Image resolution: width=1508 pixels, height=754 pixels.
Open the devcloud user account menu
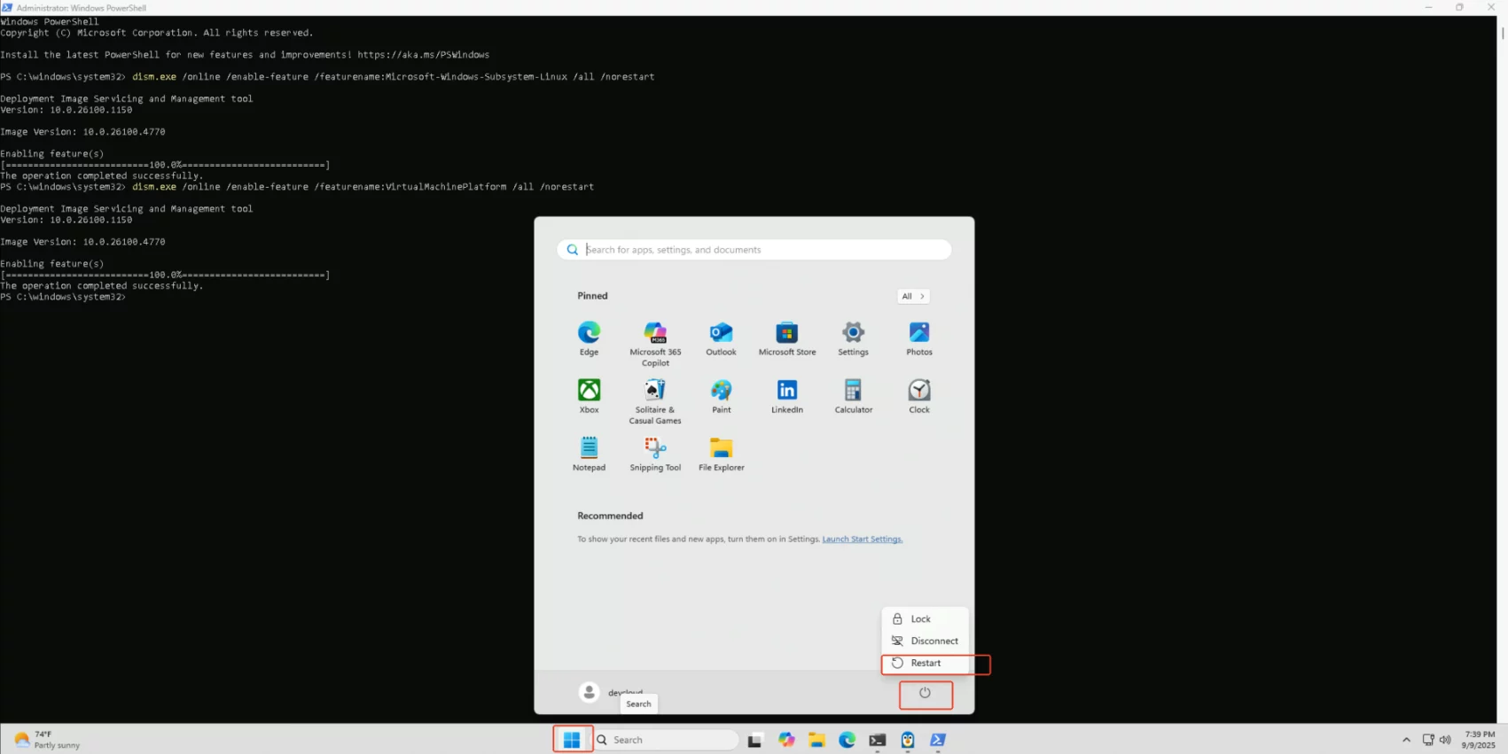(611, 692)
